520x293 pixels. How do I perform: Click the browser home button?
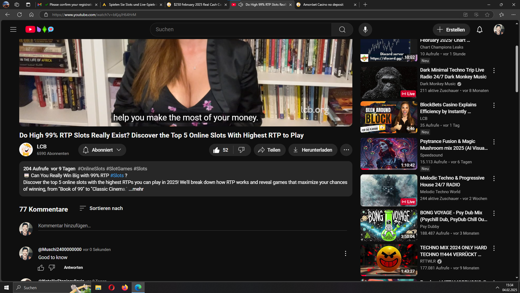(31, 15)
